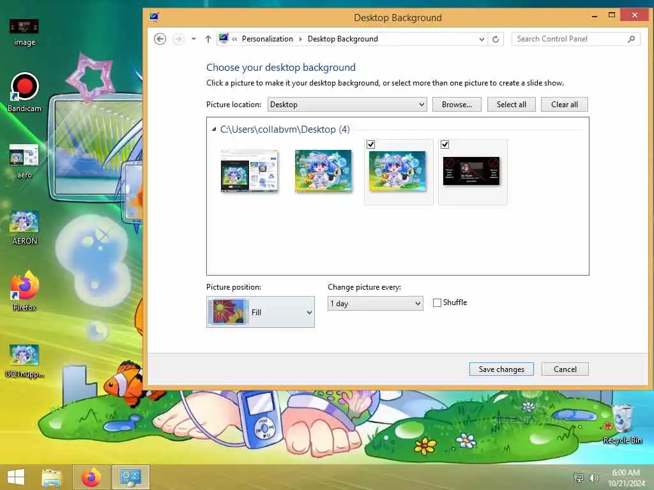The height and width of the screenshot is (490, 654).
Task: Click the network tray icon
Action: 579,477
